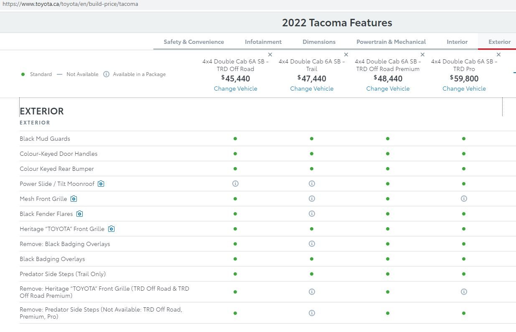Click Change Vehicle under TRD Off Road $45,440
The width and height of the screenshot is (516, 332).
pos(236,89)
